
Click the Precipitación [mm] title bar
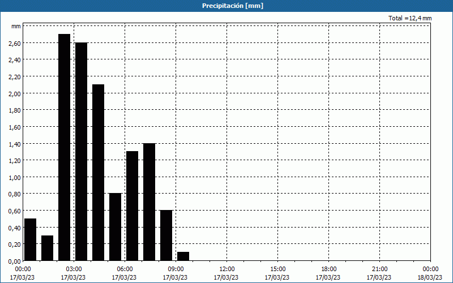[x=226, y=6]
